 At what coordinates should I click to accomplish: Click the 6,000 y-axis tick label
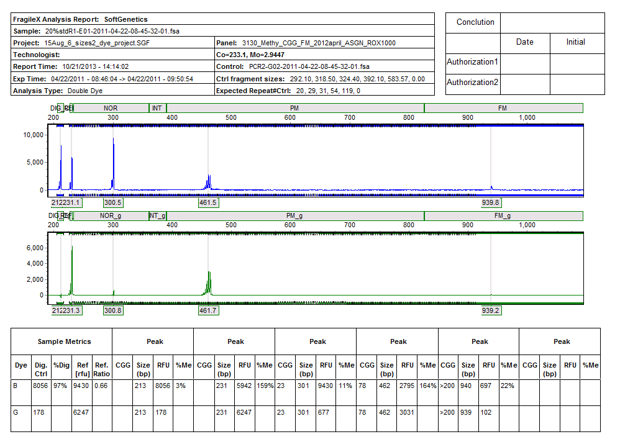35,248
